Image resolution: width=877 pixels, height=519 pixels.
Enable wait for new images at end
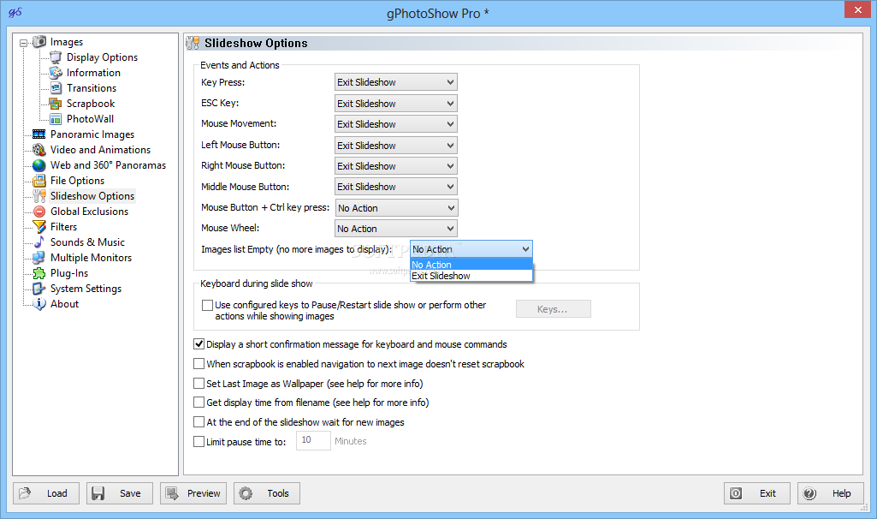coord(199,422)
